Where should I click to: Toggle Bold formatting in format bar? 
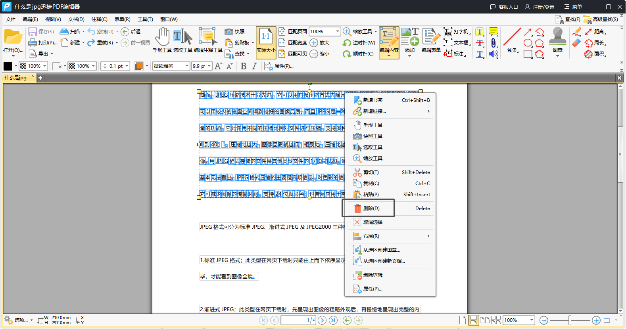[244, 66]
